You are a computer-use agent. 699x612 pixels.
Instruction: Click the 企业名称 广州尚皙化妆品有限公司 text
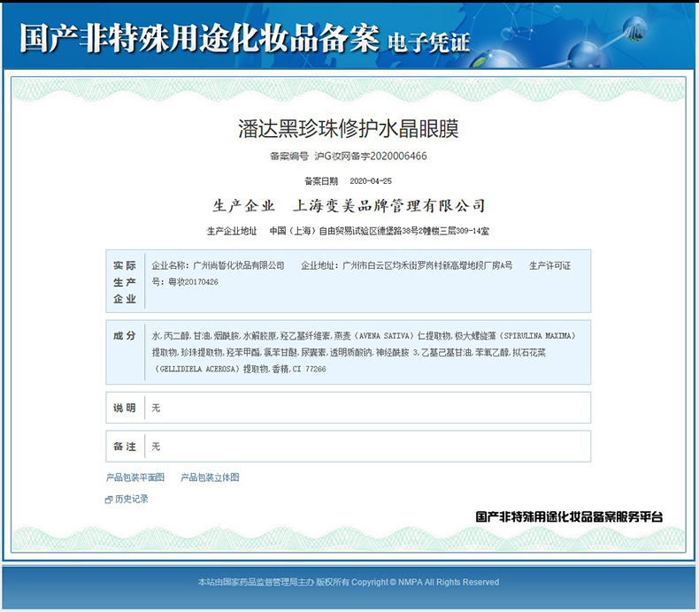click(218, 265)
